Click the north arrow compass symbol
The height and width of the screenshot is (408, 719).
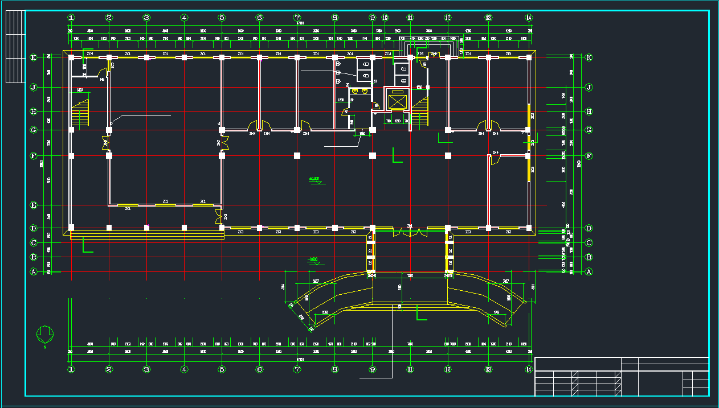pos(44,334)
